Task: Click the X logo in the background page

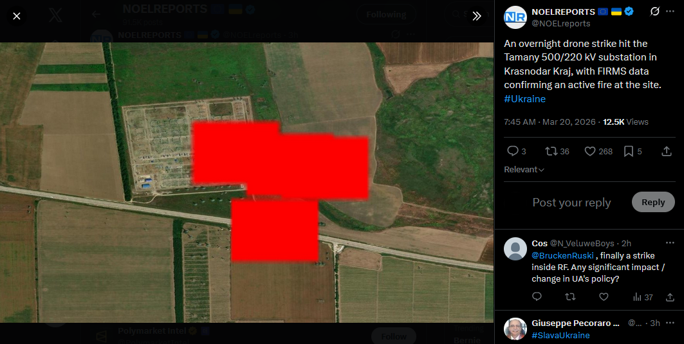Action: click(x=55, y=15)
